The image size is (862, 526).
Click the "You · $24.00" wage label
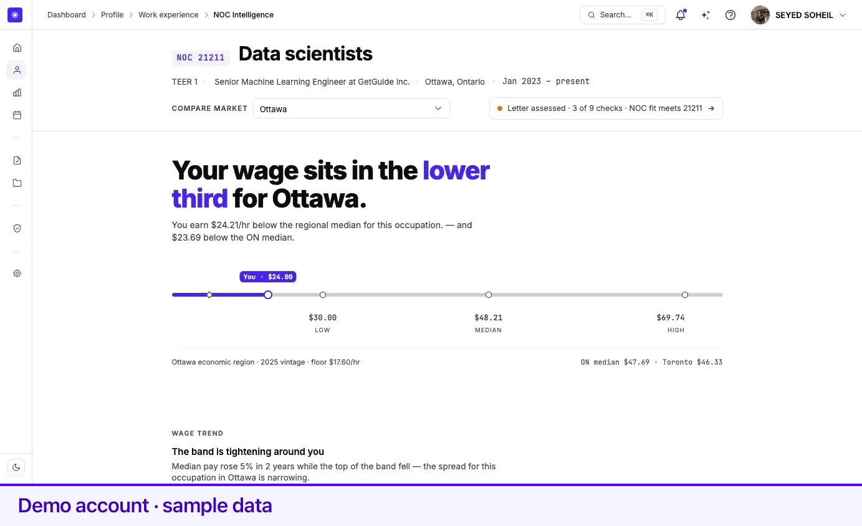pyautogui.click(x=268, y=277)
